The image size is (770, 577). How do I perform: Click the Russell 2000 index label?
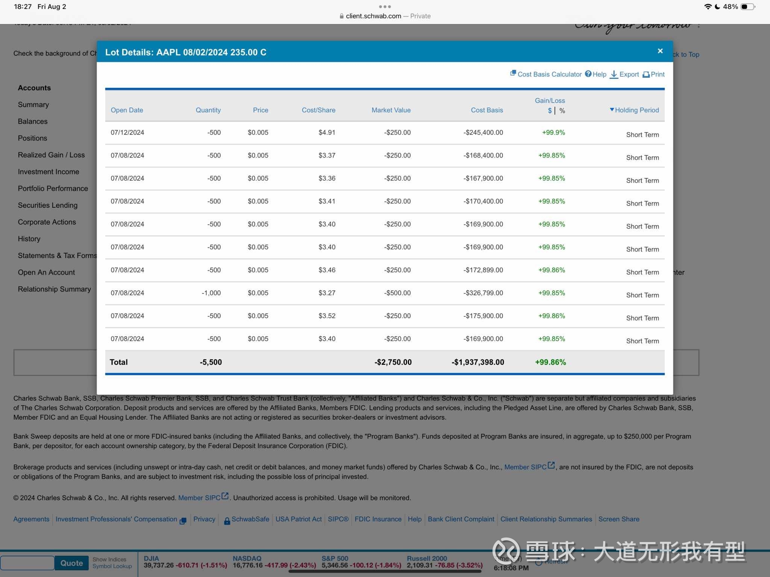point(427,558)
